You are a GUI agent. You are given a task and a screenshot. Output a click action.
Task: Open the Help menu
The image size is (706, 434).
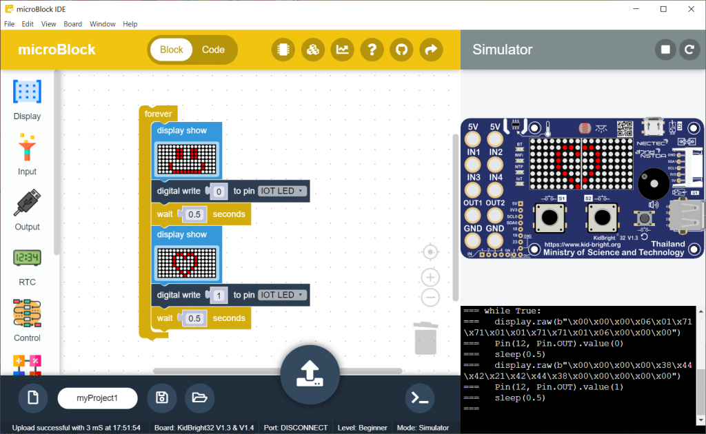(130, 24)
